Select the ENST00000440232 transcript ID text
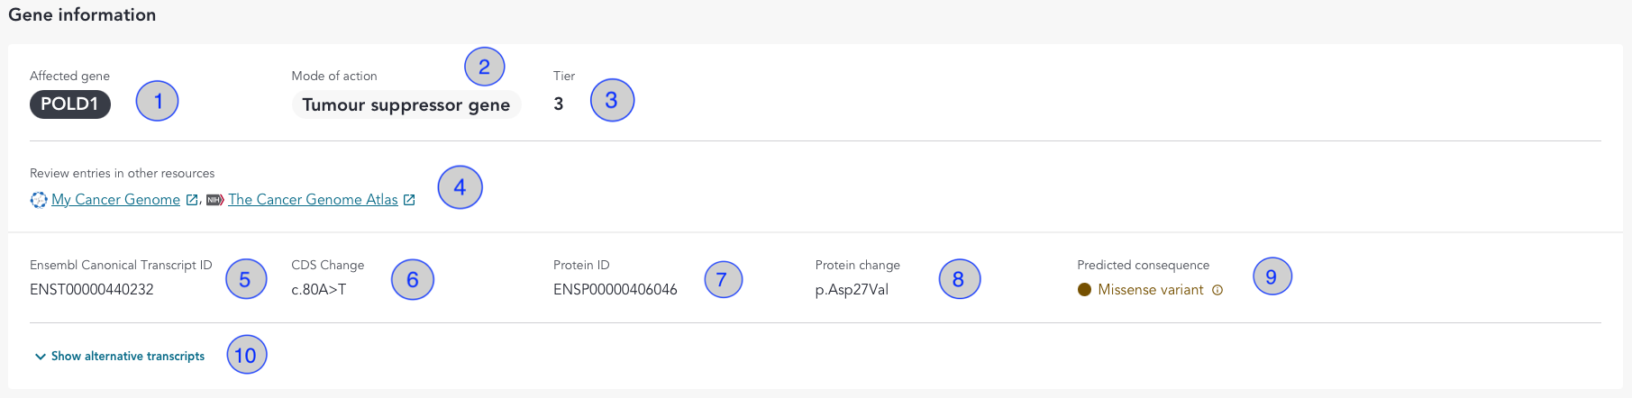 pyautogui.click(x=92, y=290)
